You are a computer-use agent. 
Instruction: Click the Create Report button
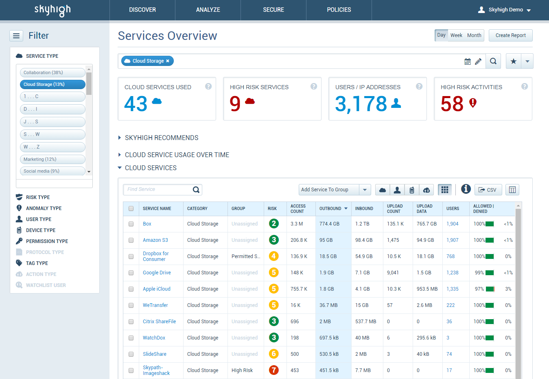(511, 35)
